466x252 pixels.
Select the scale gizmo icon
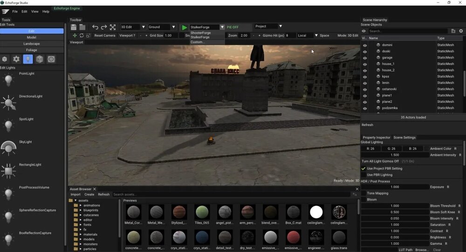tap(88, 35)
